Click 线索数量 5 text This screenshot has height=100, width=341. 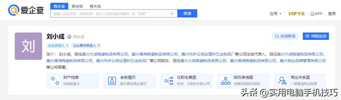[x=71, y=84]
